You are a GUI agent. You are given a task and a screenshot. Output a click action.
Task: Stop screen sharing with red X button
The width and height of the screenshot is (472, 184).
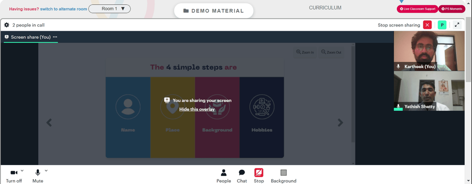427,25
